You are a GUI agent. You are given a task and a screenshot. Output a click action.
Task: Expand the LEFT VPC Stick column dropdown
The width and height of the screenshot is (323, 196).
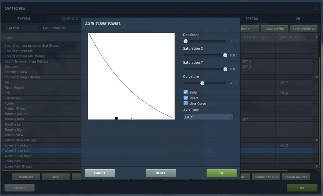294,37
